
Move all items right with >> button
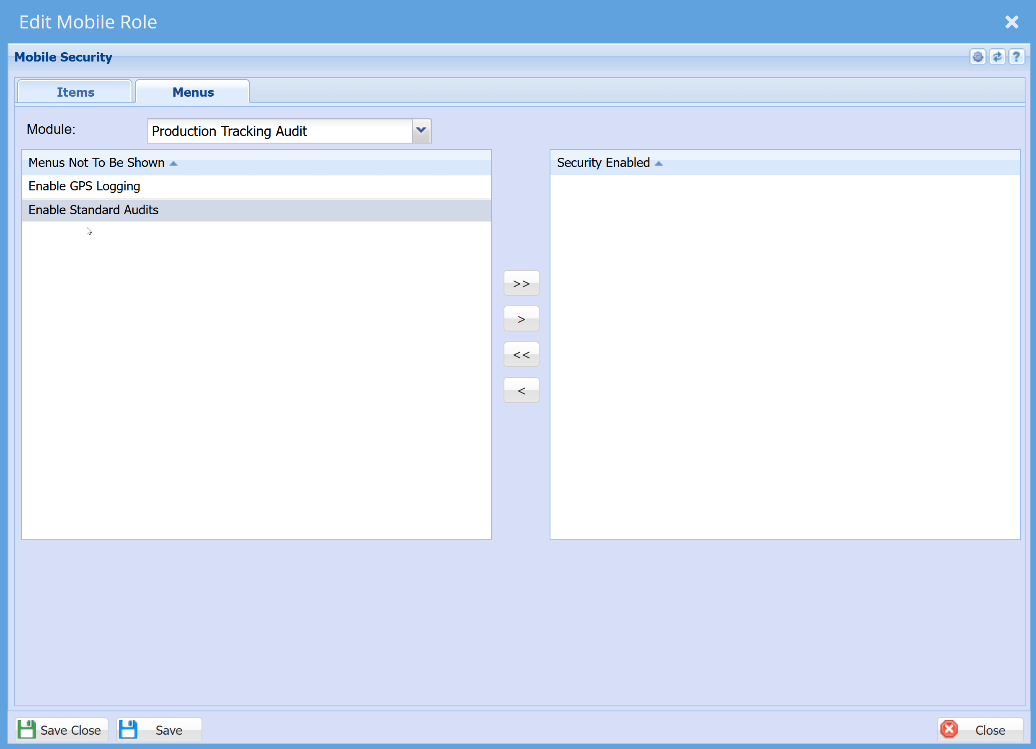coord(521,283)
